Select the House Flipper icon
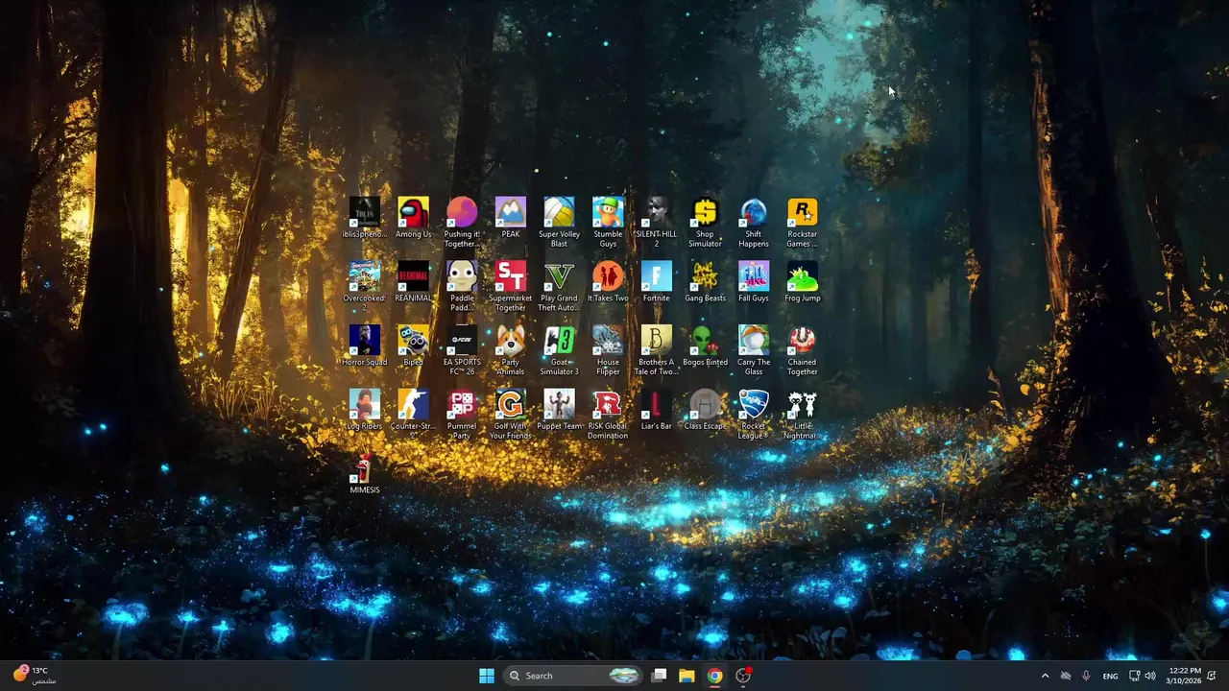This screenshot has height=691, width=1229. (x=608, y=350)
